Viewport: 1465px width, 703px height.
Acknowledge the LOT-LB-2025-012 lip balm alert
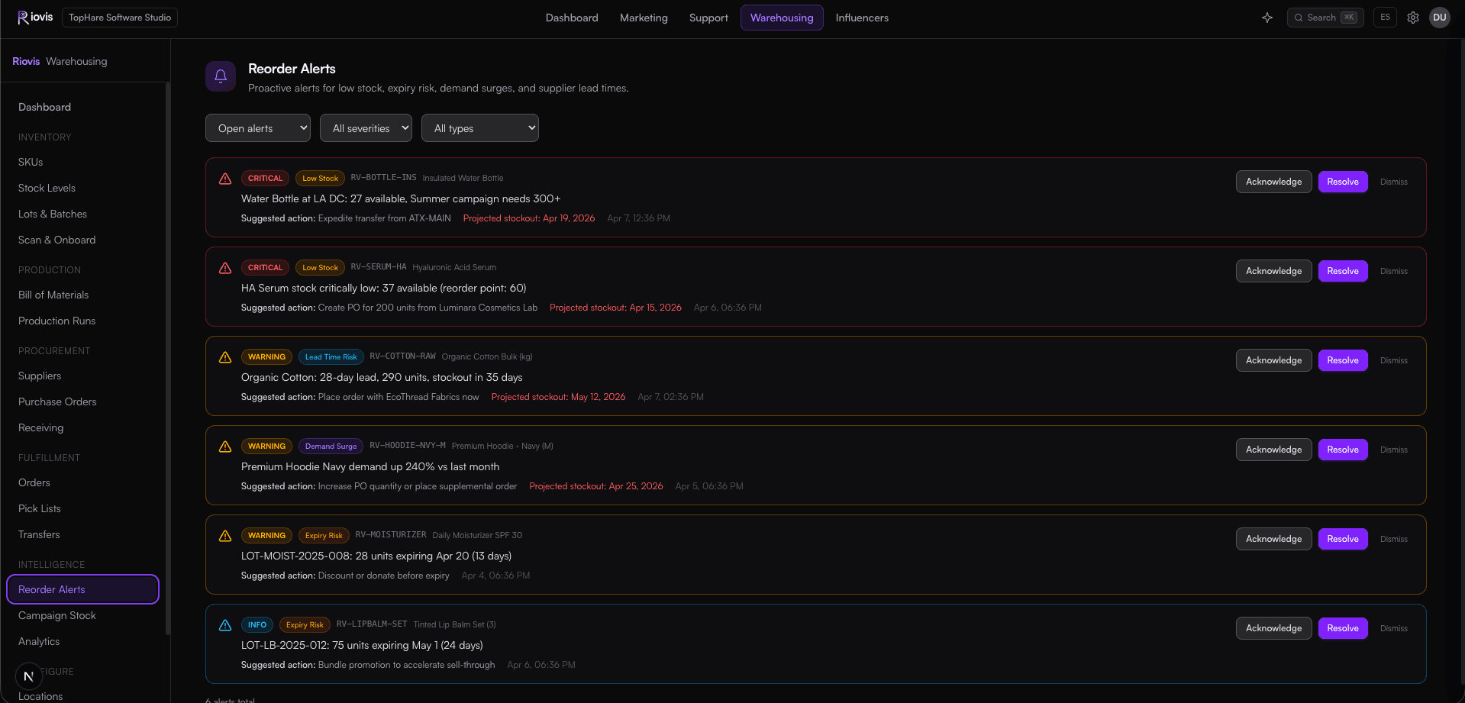pos(1274,628)
